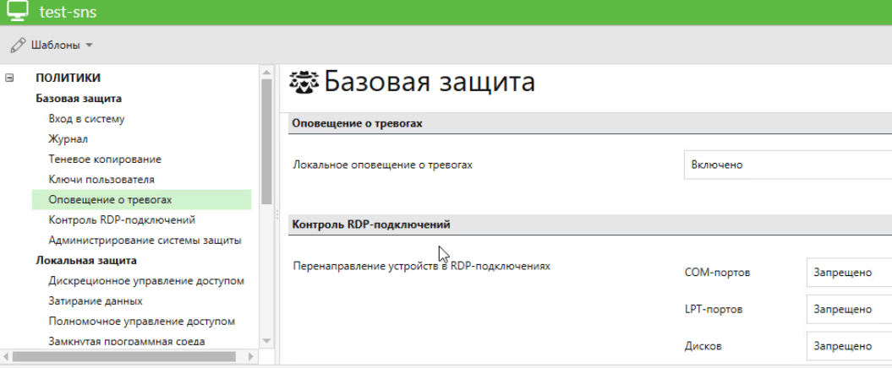Select Ключи пользователя tree item

tap(101, 180)
